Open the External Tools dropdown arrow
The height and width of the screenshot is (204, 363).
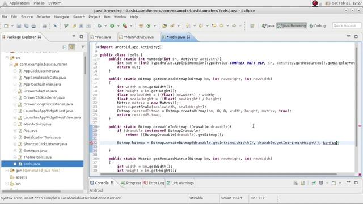(131, 26)
